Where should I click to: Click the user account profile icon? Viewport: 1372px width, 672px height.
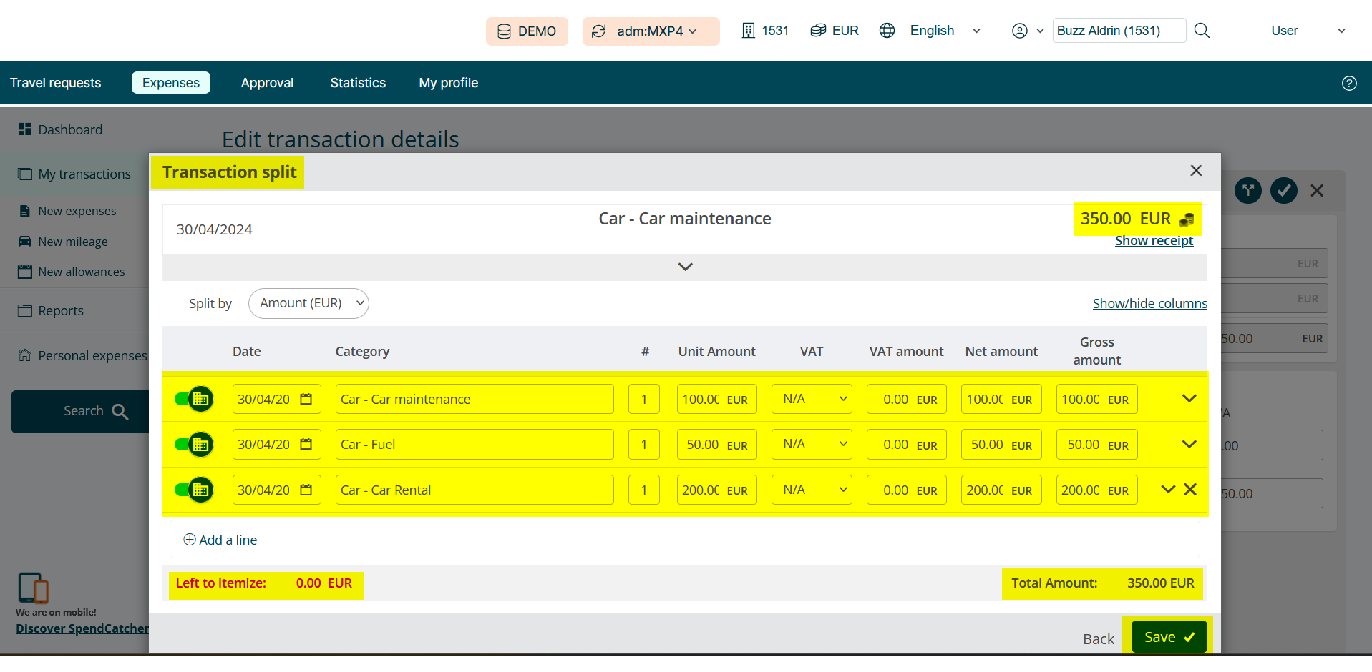(1019, 31)
